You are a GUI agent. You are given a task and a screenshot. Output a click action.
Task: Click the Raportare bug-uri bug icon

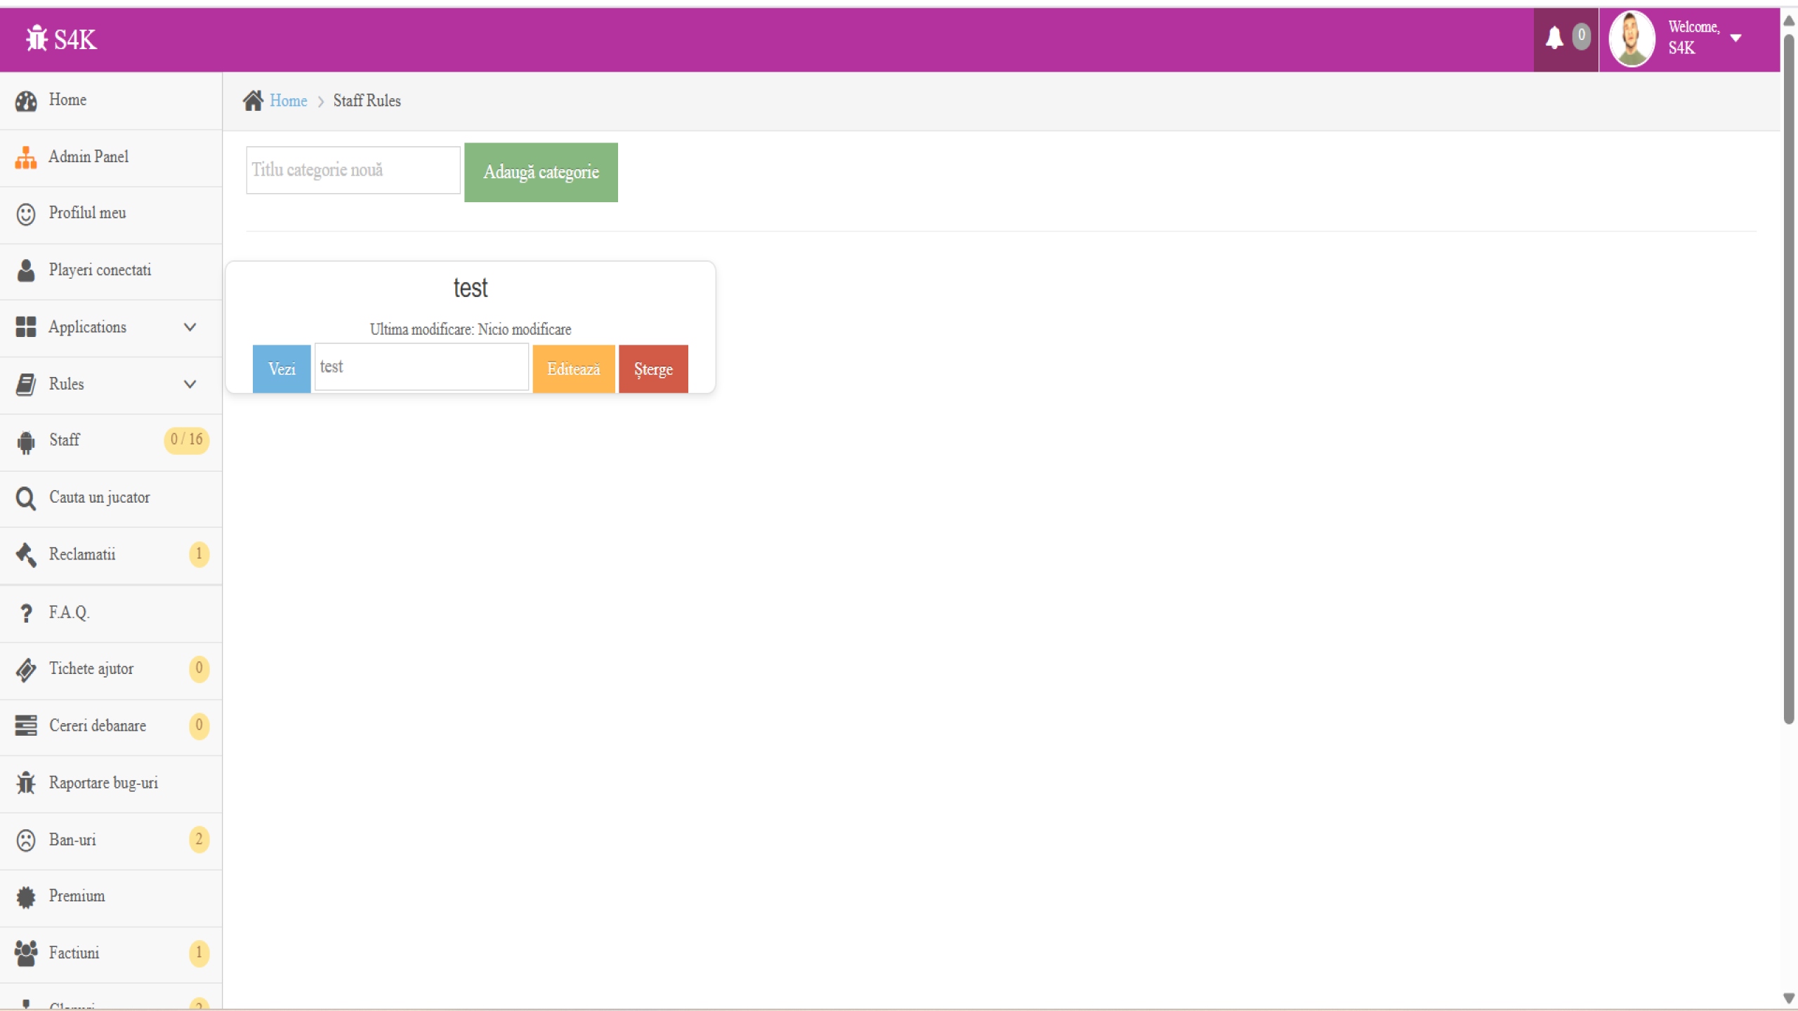point(26,783)
